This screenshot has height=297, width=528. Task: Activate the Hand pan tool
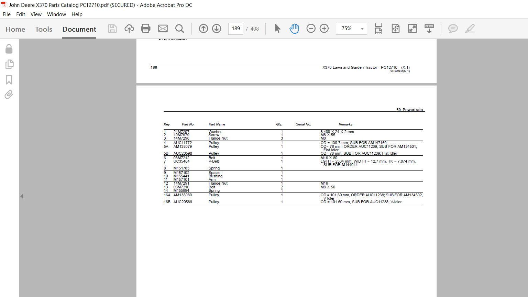click(294, 29)
